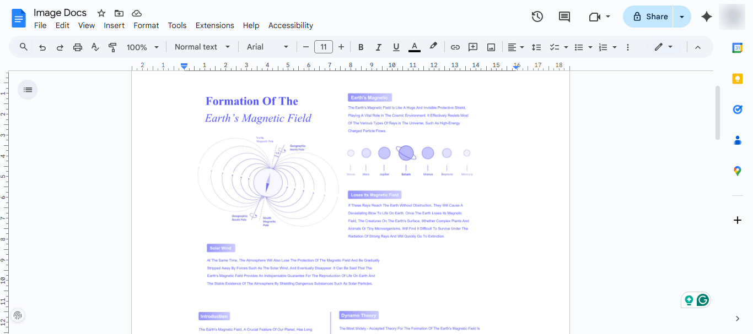Click the move to folder icon
This screenshot has width=753, height=334.
119,13
